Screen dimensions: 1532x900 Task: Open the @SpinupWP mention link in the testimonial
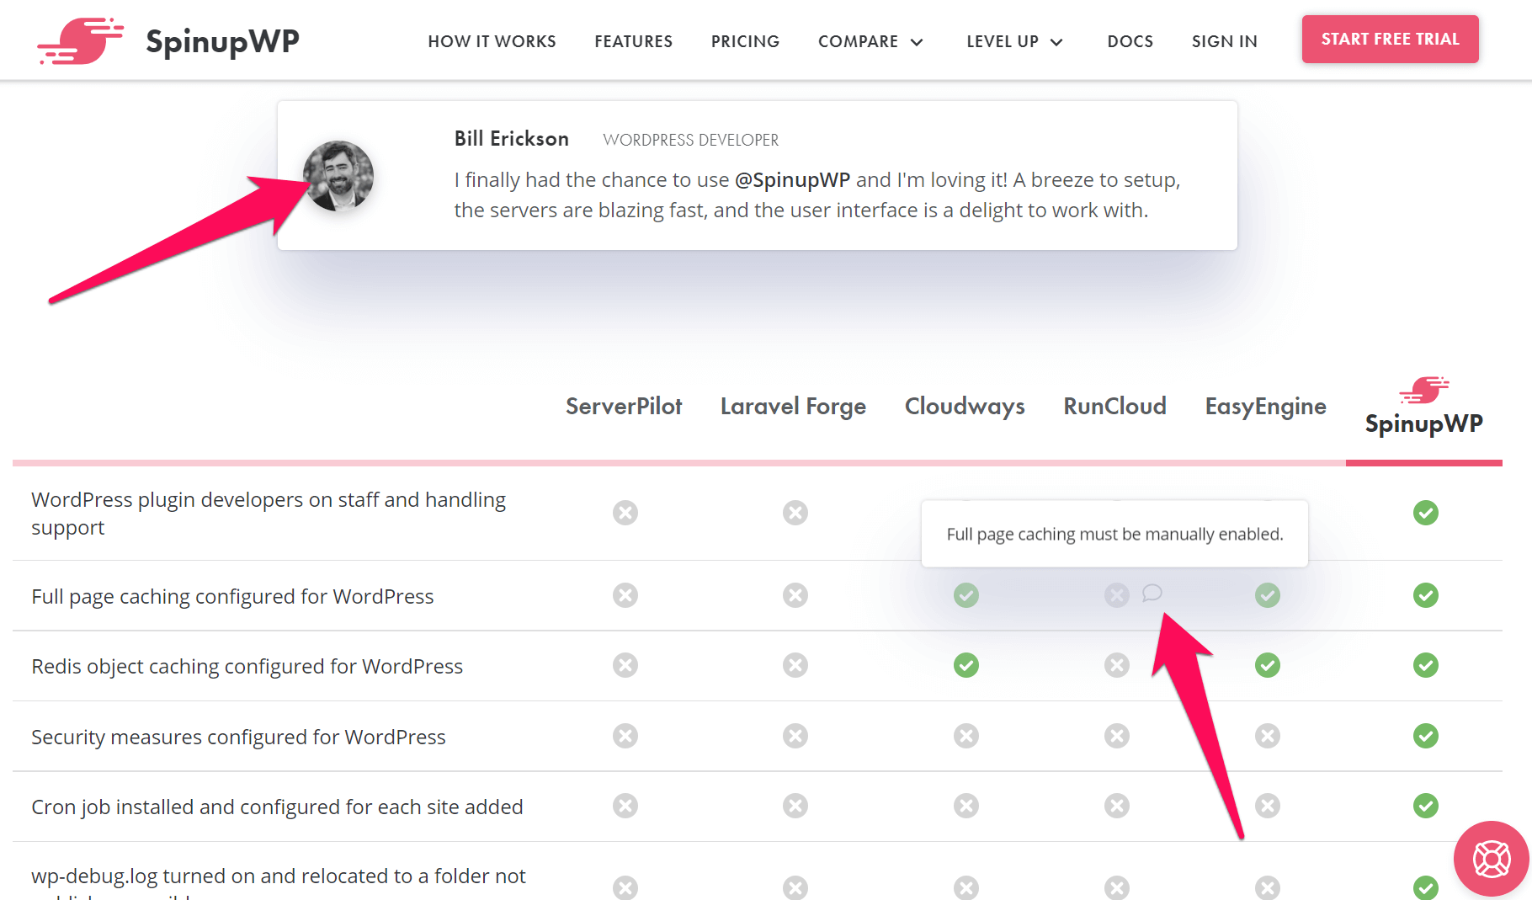[792, 179]
